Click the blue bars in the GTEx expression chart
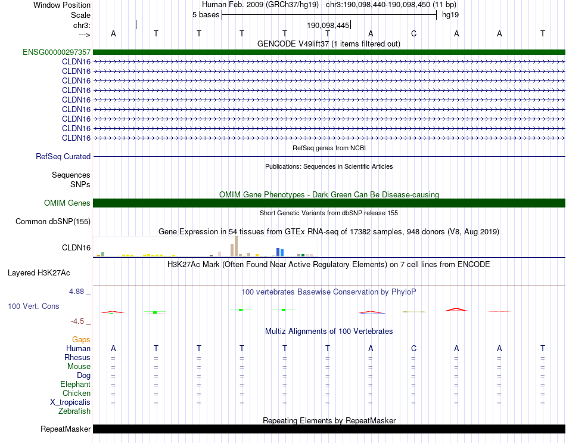 point(280,252)
